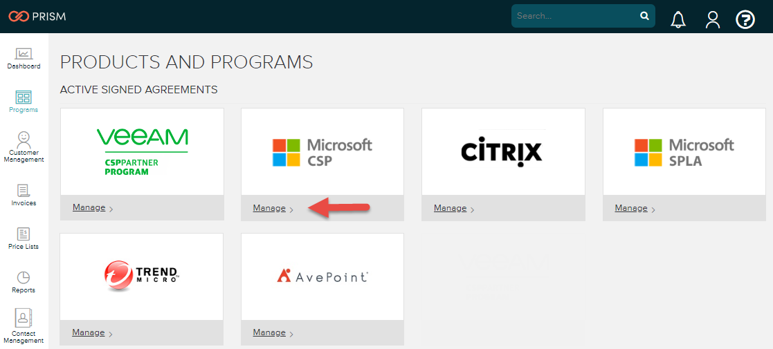
Task: Open the Manage link under Citrix
Action: pyautogui.click(x=450, y=208)
